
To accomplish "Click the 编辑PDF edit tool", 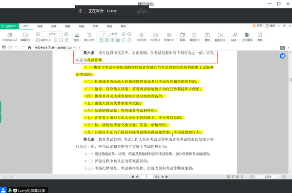I will click(25, 37).
